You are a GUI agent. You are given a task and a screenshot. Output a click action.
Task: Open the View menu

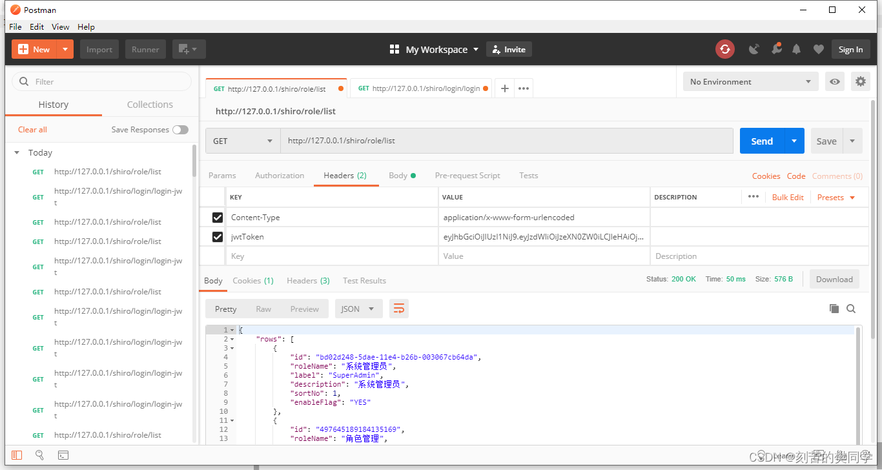(61, 26)
